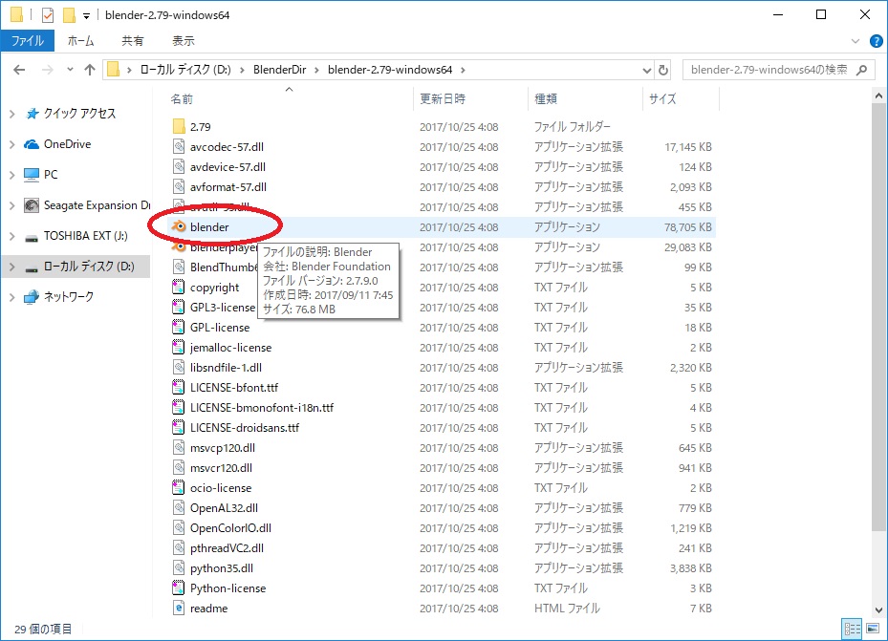Select TOSHIBA EXT (J:) drive in pane
888x641 pixels.
pyautogui.click(x=85, y=236)
